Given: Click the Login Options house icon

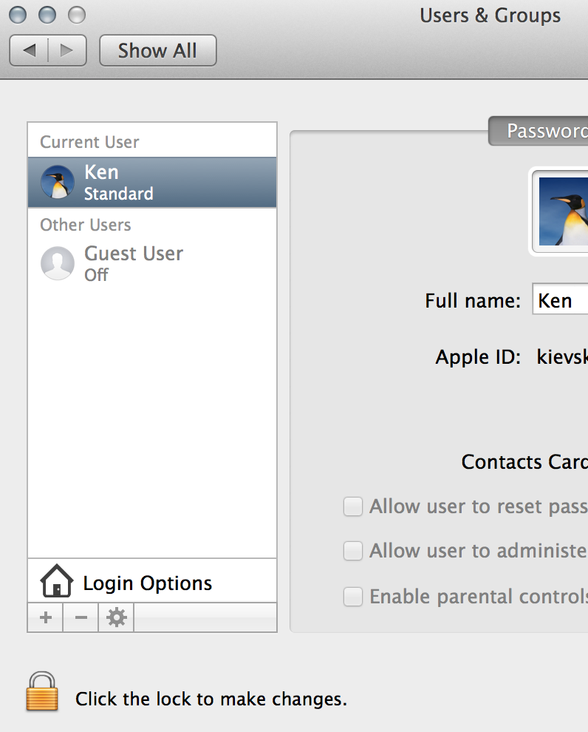Looking at the screenshot, I should click(x=57, y=581).
